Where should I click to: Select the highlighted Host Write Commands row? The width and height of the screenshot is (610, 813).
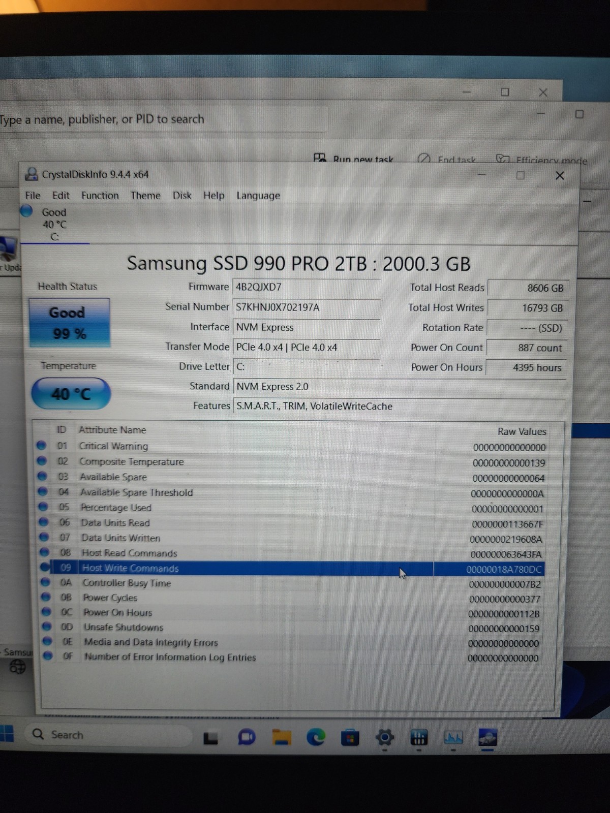tap(292, 569)
